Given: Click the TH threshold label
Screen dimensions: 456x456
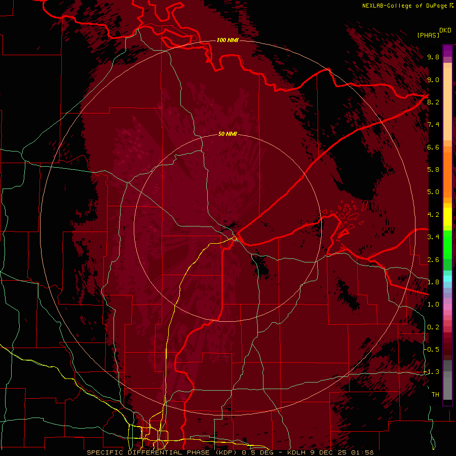Looking at the screenshot, I should tap(435, 395).
